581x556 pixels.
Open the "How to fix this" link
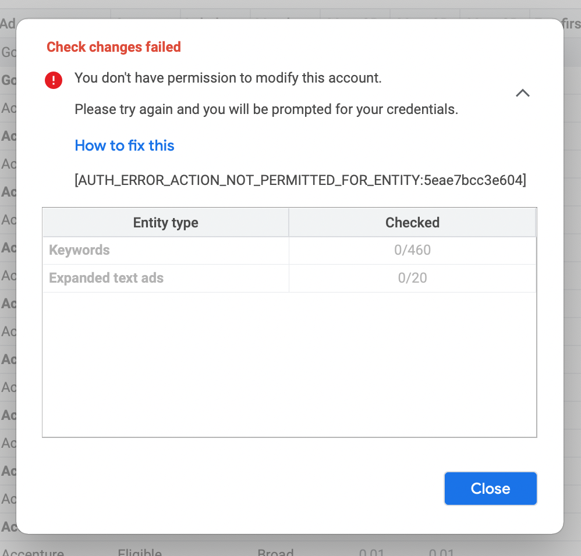tap(125, 145)
